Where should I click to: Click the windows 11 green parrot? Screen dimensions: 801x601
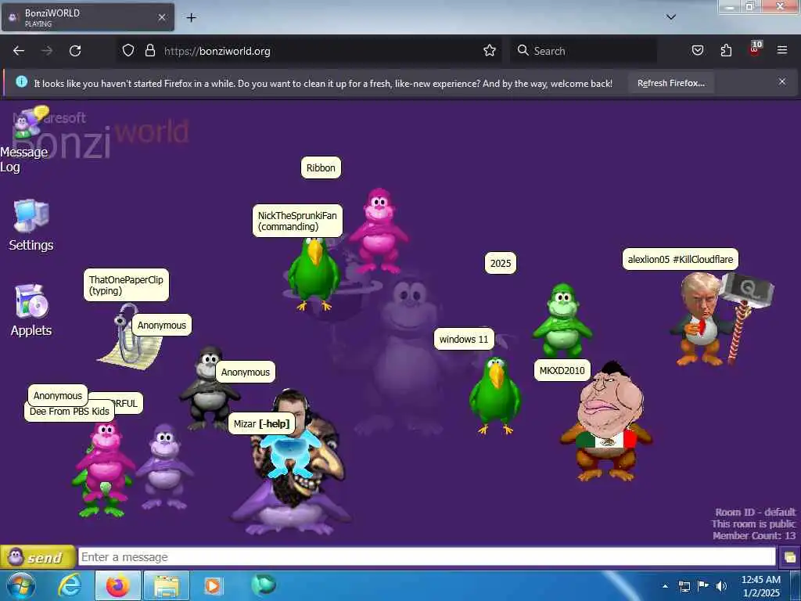(494, 396)
